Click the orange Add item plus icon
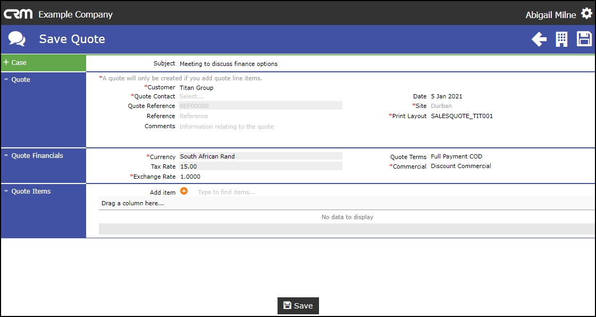 184,191
